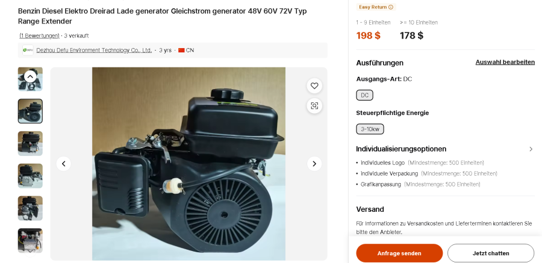Open Dezhou Defu Environment Technology supplier page
The width and height of the screenshot is (542, 263).
coord(94,50)
